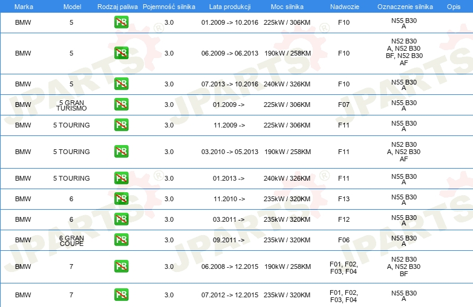Viewport: 473px width, 307px height.
Task: Click the fuel icon in the BMW 6 F12 row
Action: click(x=121, y=219)
